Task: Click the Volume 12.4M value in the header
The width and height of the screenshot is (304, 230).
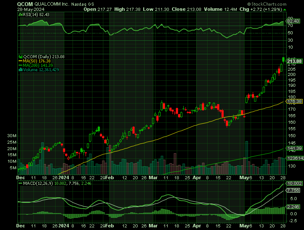Action: 221,9
